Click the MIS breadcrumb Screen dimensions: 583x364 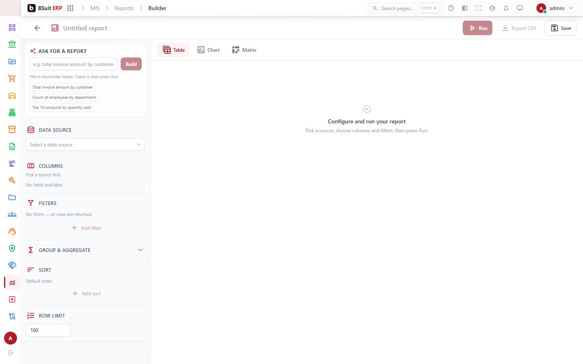[95, 8]
